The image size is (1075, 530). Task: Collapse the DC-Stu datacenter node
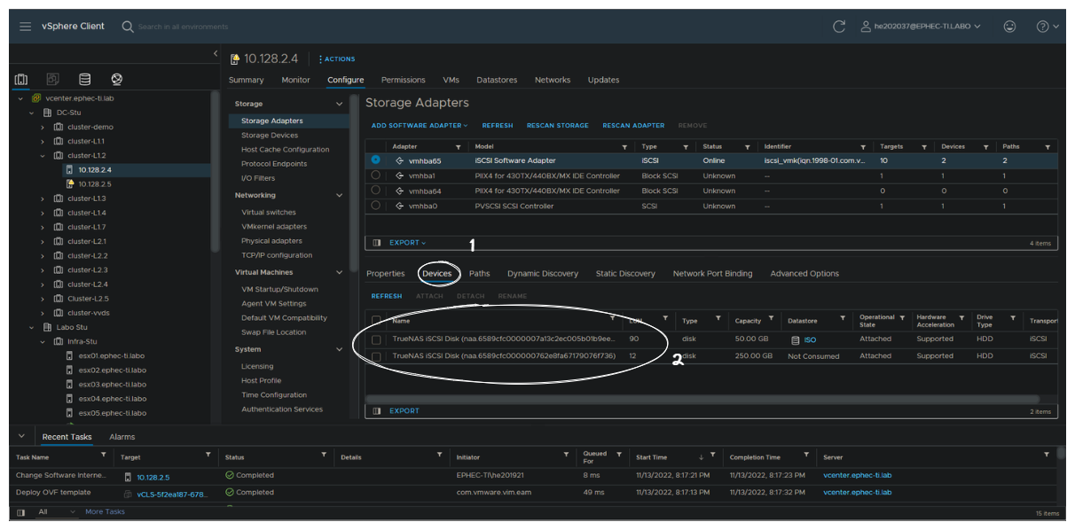(31, 113)
